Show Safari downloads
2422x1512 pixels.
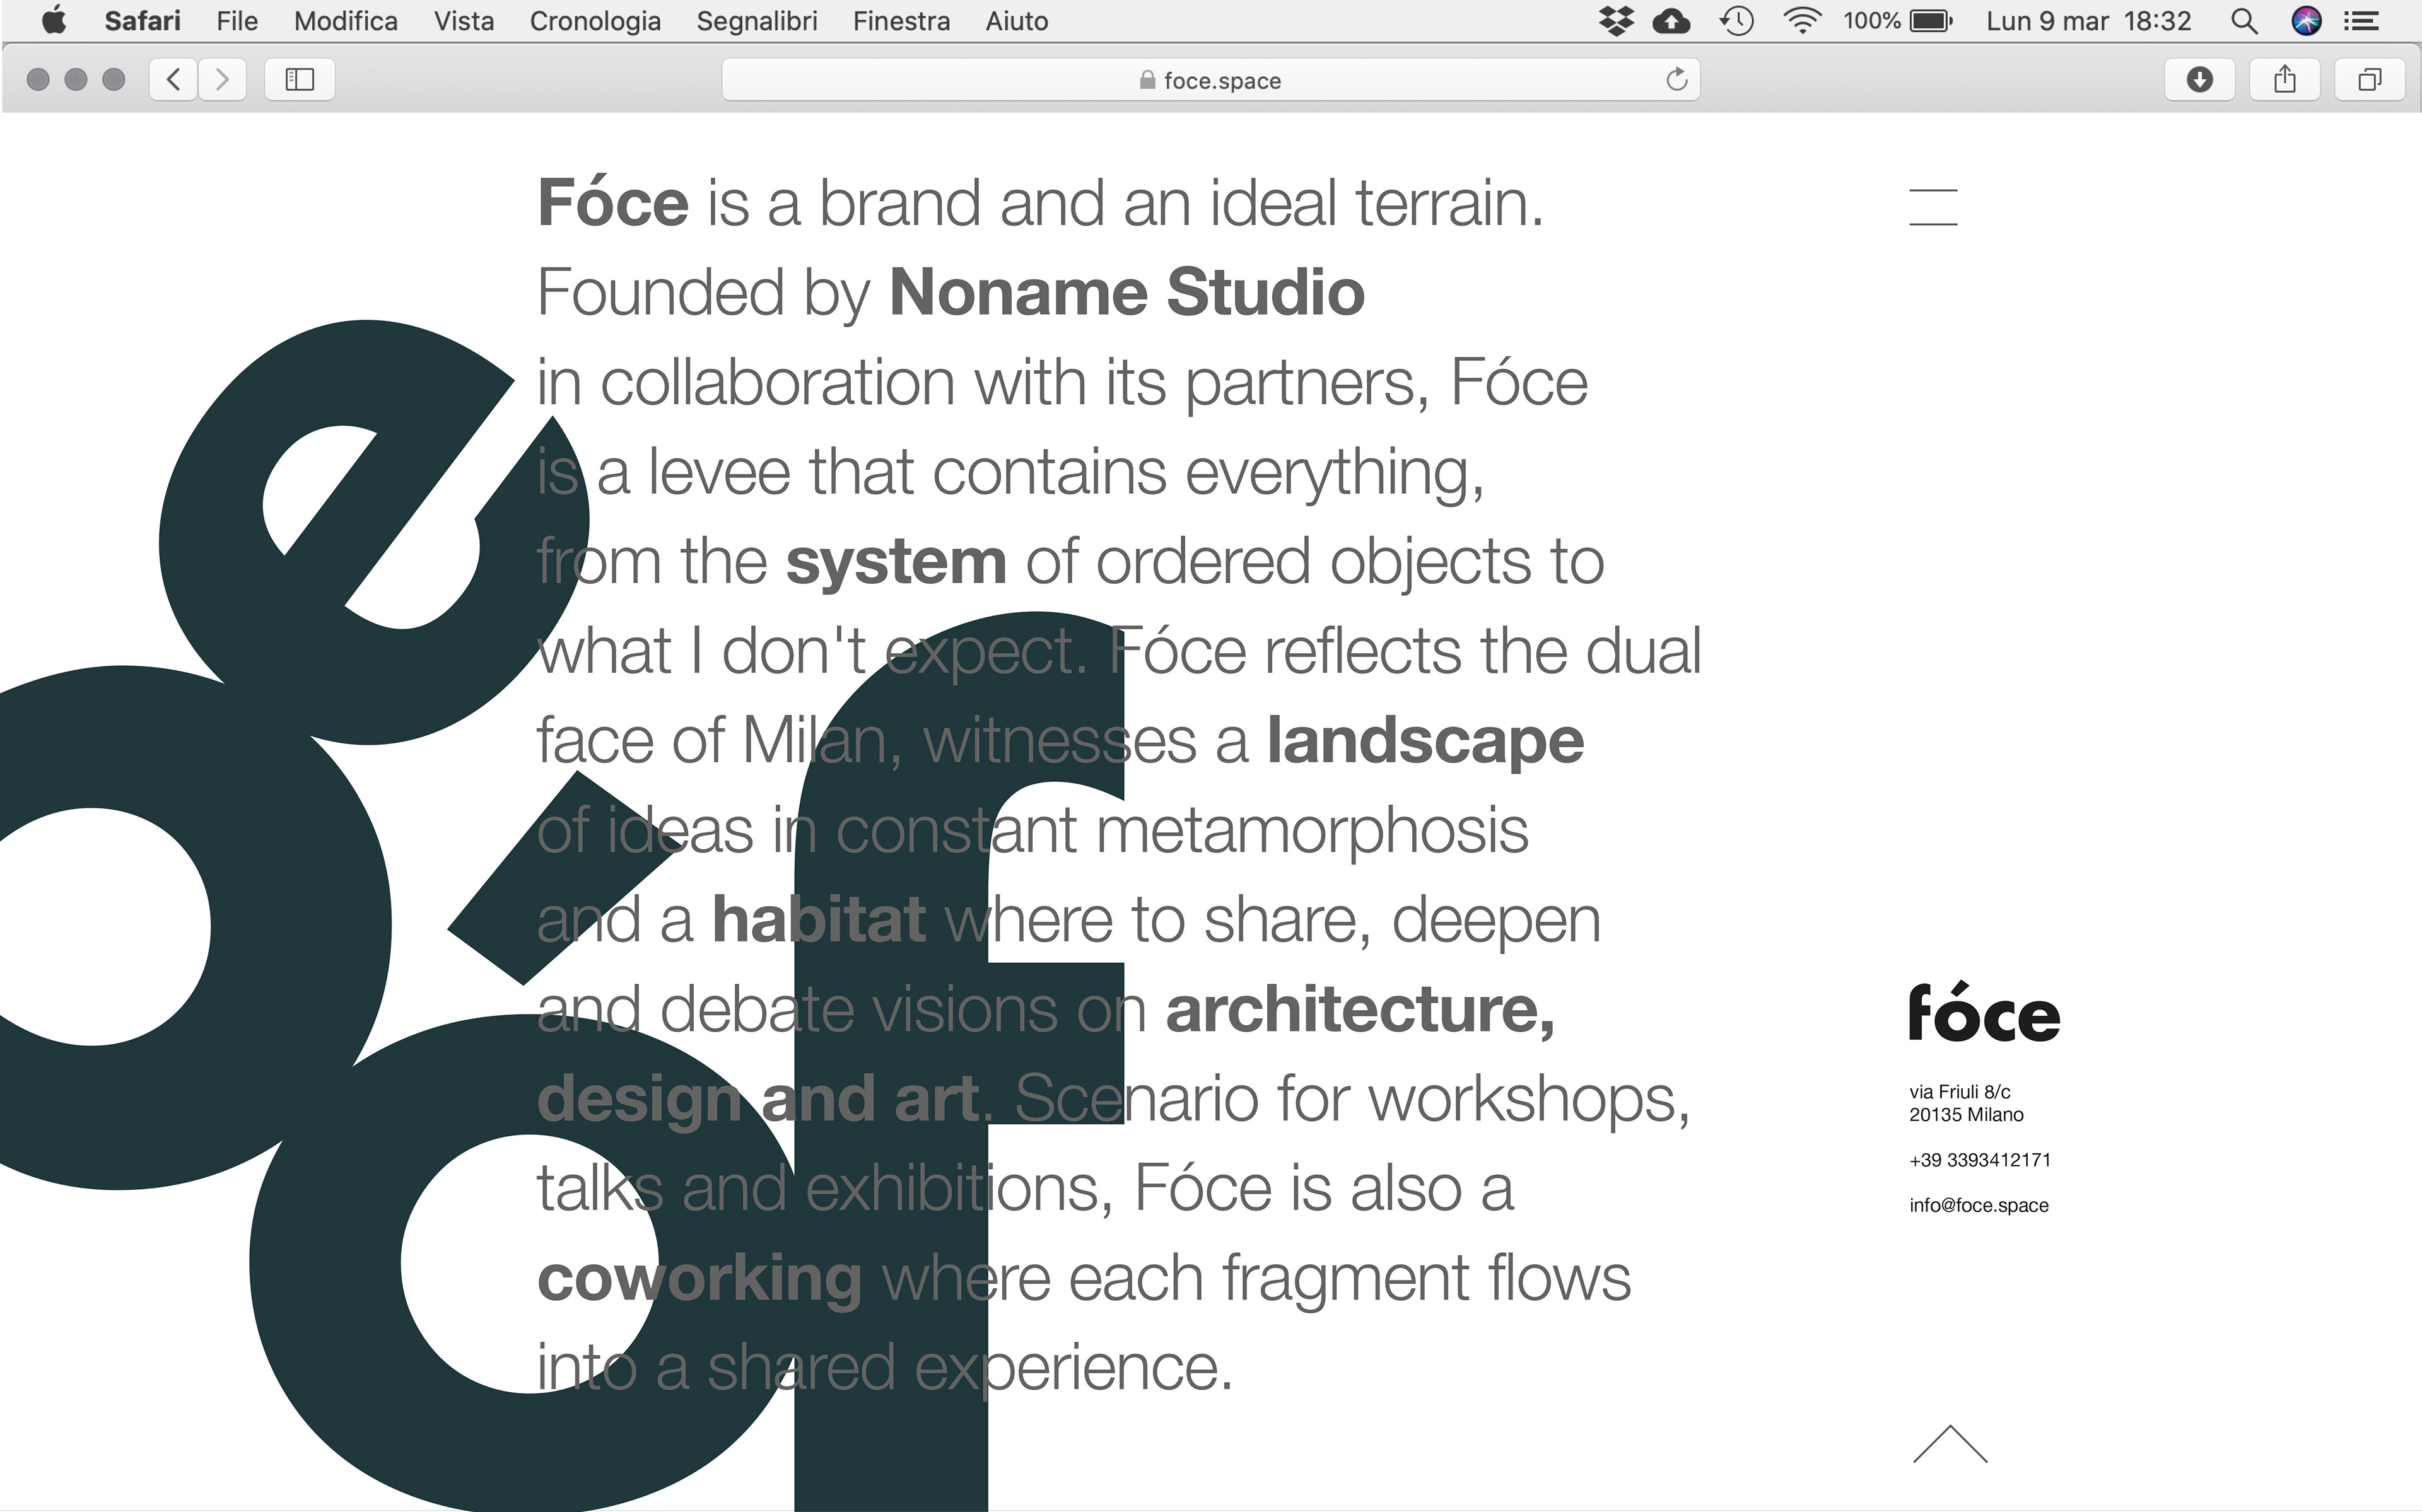(x=2199, y=79)
